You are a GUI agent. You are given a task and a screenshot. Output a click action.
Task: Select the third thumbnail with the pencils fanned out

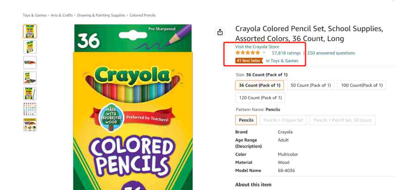[30, 62]
